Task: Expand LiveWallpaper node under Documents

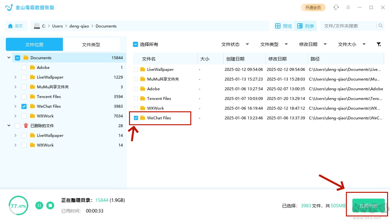Action: click(15, 77)
